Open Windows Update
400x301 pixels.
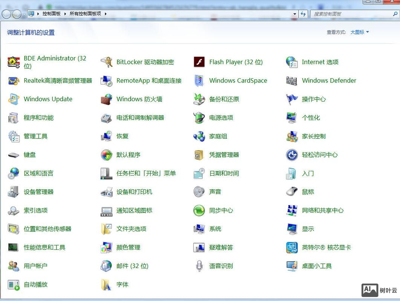tap(48, 99)
